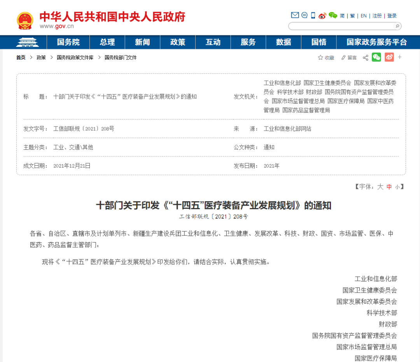The height and width of the screenshot is (362, 420).
Task: Switch language to 繁 traditional Chinese
Action: tap(352, 16)
